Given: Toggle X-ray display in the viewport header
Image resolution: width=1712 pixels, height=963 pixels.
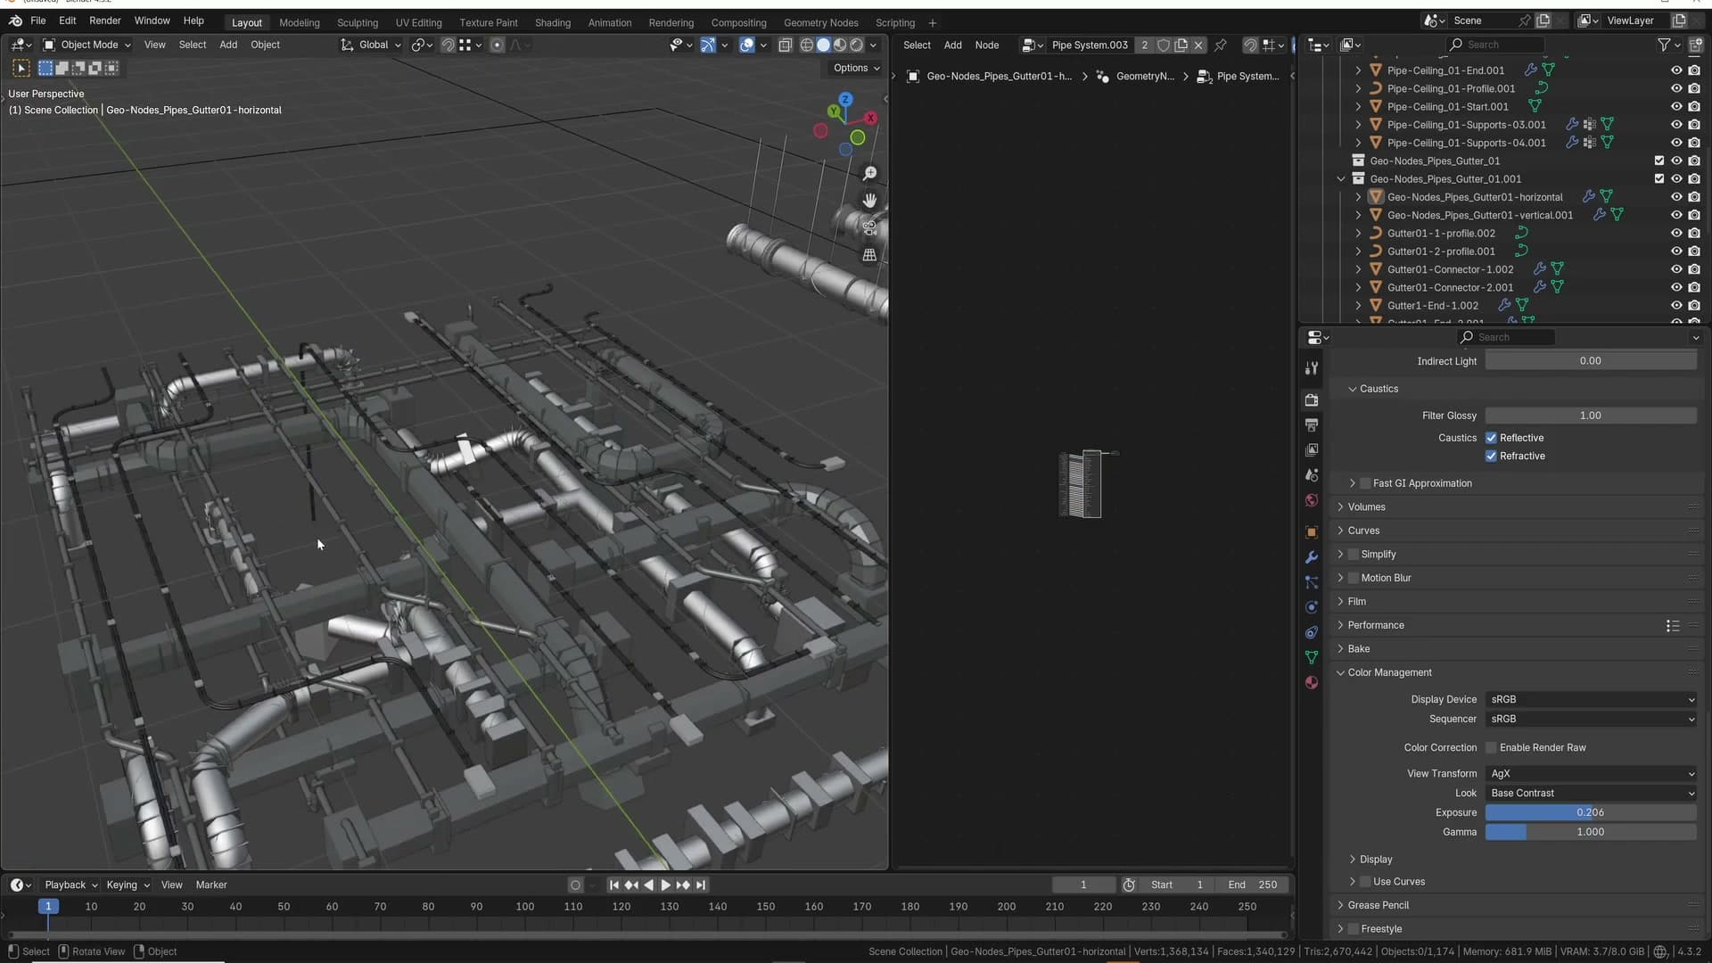Looking at the screenshot, I should click(x=785, y=45).
